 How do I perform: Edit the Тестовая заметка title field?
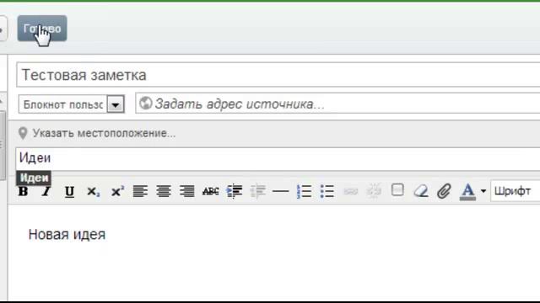pyautogui.click(x=278, y=75)
